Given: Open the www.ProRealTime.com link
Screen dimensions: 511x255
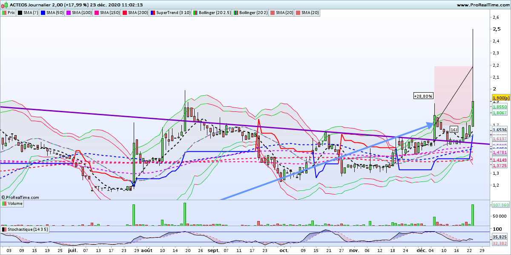Looking at the screenshot, I should (483, 5).
